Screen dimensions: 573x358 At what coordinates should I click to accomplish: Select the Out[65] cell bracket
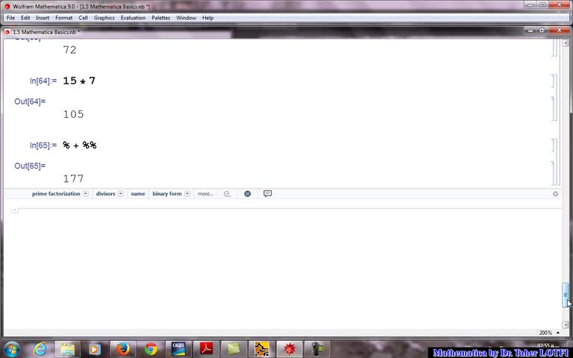coord(553,173)
